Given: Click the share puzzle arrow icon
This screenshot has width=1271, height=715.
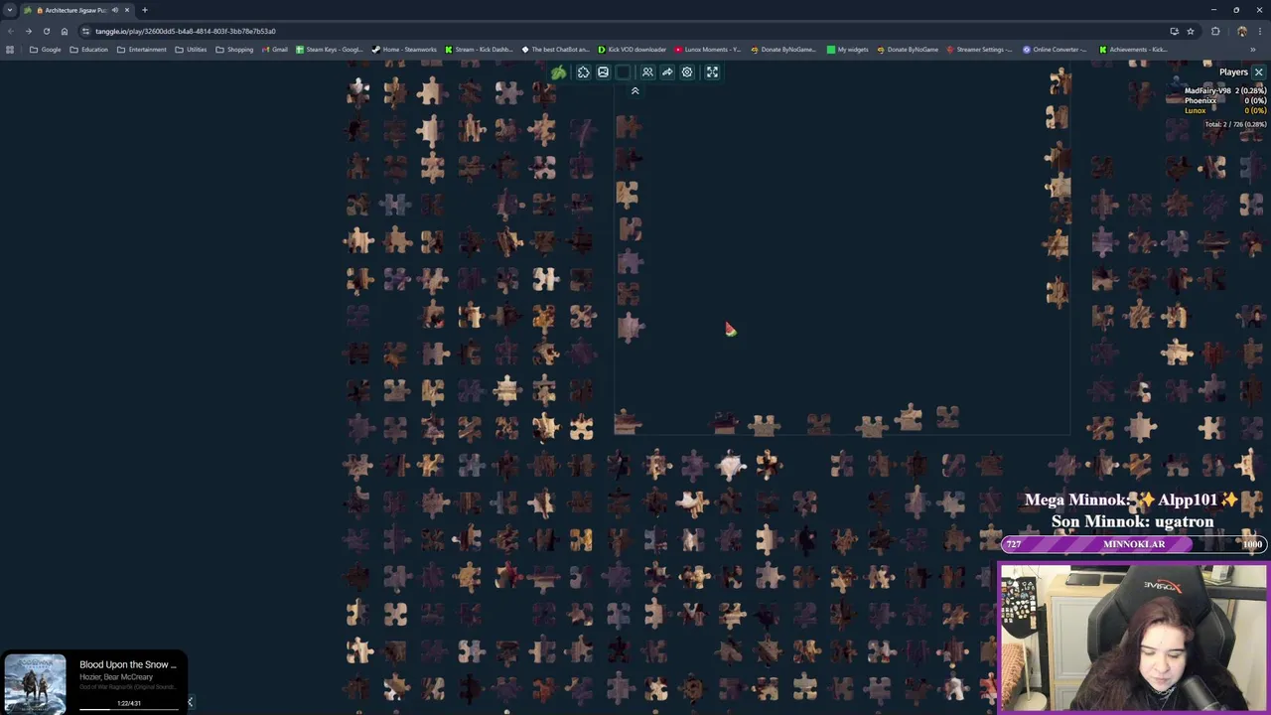Looking at the screenshot, I should [x=667, y=72].
